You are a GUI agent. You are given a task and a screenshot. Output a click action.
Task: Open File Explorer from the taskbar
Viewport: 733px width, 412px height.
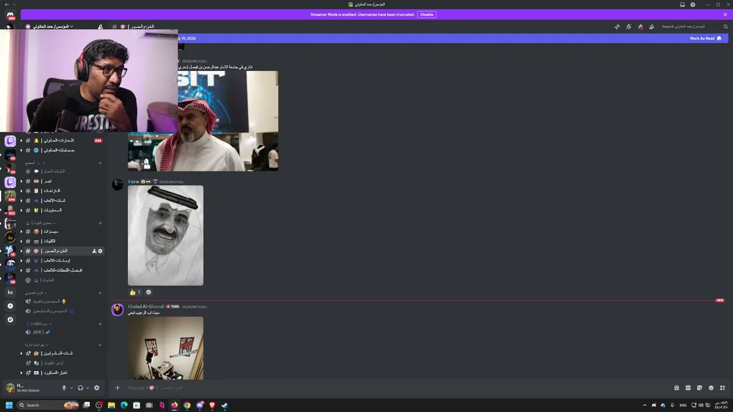(x=111, y=405)
